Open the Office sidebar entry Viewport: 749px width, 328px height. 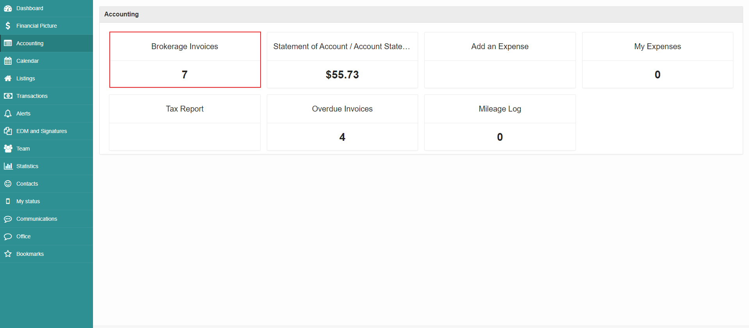coord(23,236)
